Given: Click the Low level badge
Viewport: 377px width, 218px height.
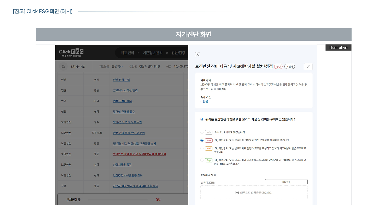Looking at the screenshot, I should point(209,140).
